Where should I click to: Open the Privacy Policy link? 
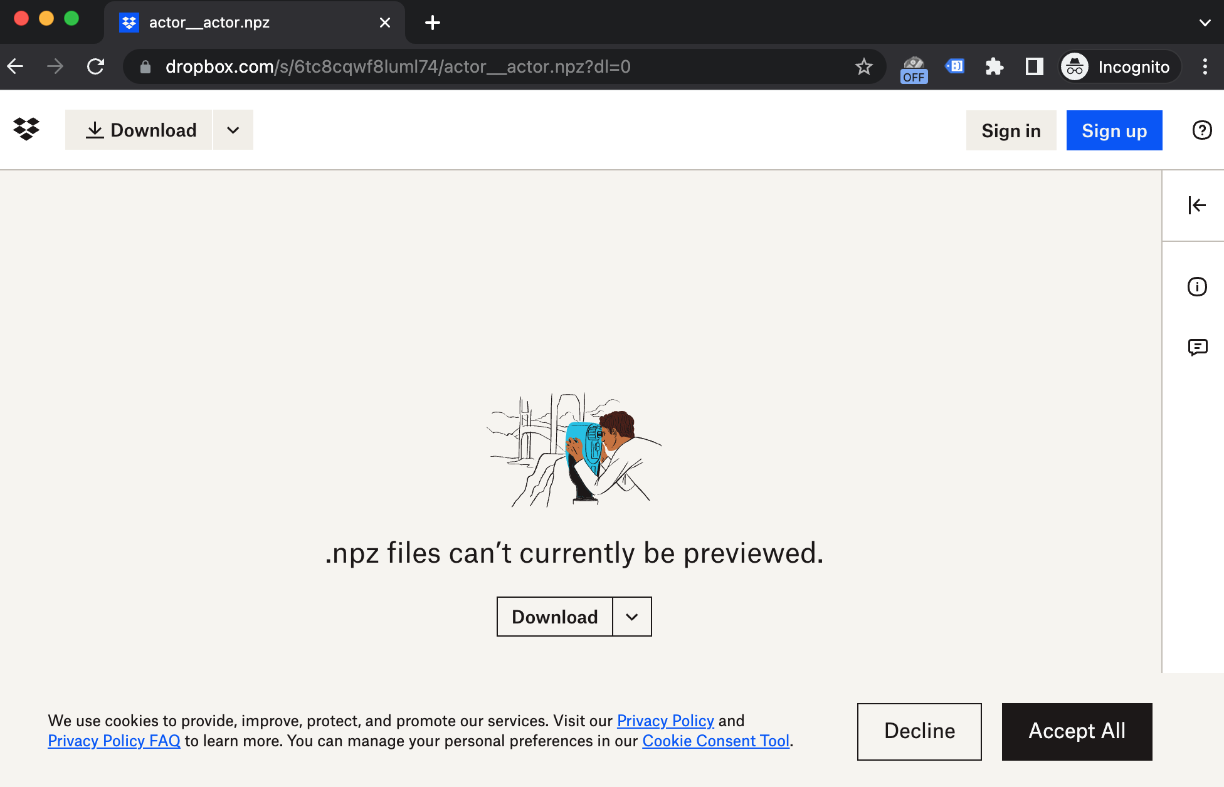[x=665, y=721]
